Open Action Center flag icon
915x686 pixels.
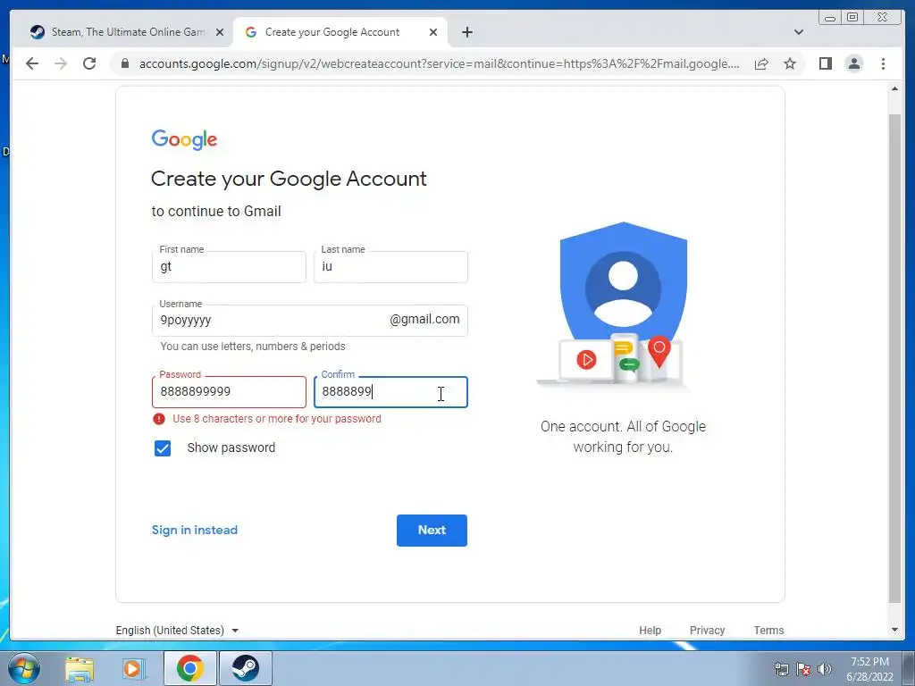coord(803,668)
